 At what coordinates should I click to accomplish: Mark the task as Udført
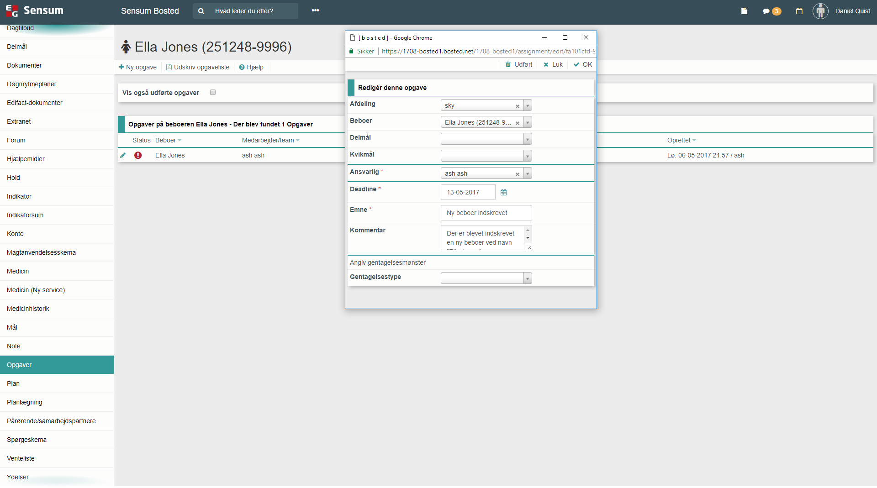click(519, 64)
